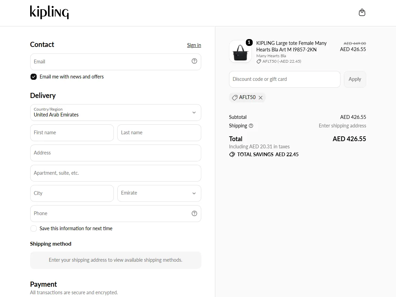Apply the discount code
This screenshot has width=396, height=297.
pyautogui.click(x=355, y=79)
